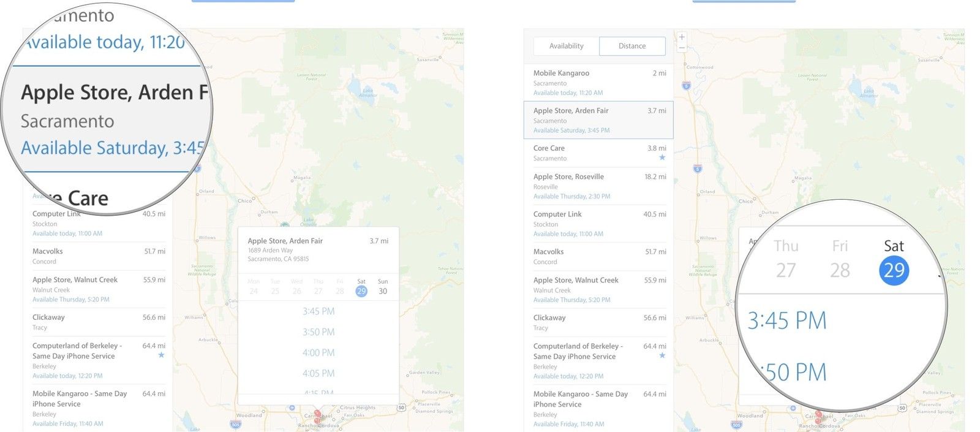Click Mobile Kangaroo's Available today, 11:20 AM link
980x432 pixels.
coord(568,93)
